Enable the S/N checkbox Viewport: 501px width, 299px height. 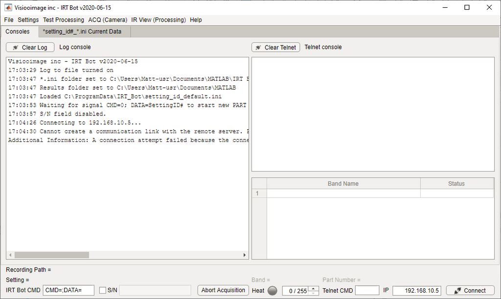tap(103, 291)
